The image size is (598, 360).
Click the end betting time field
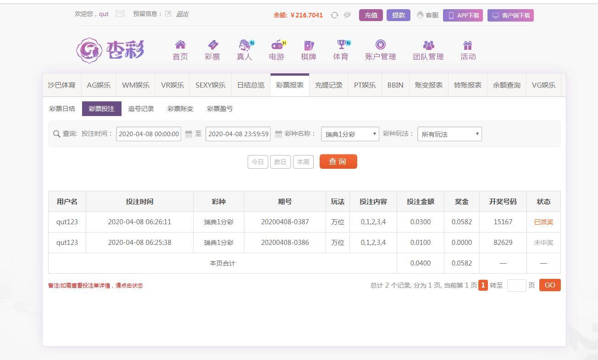(x=238, y=134)
